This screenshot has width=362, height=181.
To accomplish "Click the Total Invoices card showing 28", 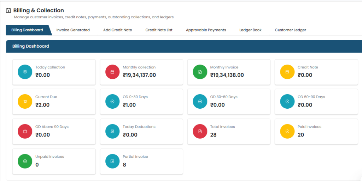I will click(228, 132).
